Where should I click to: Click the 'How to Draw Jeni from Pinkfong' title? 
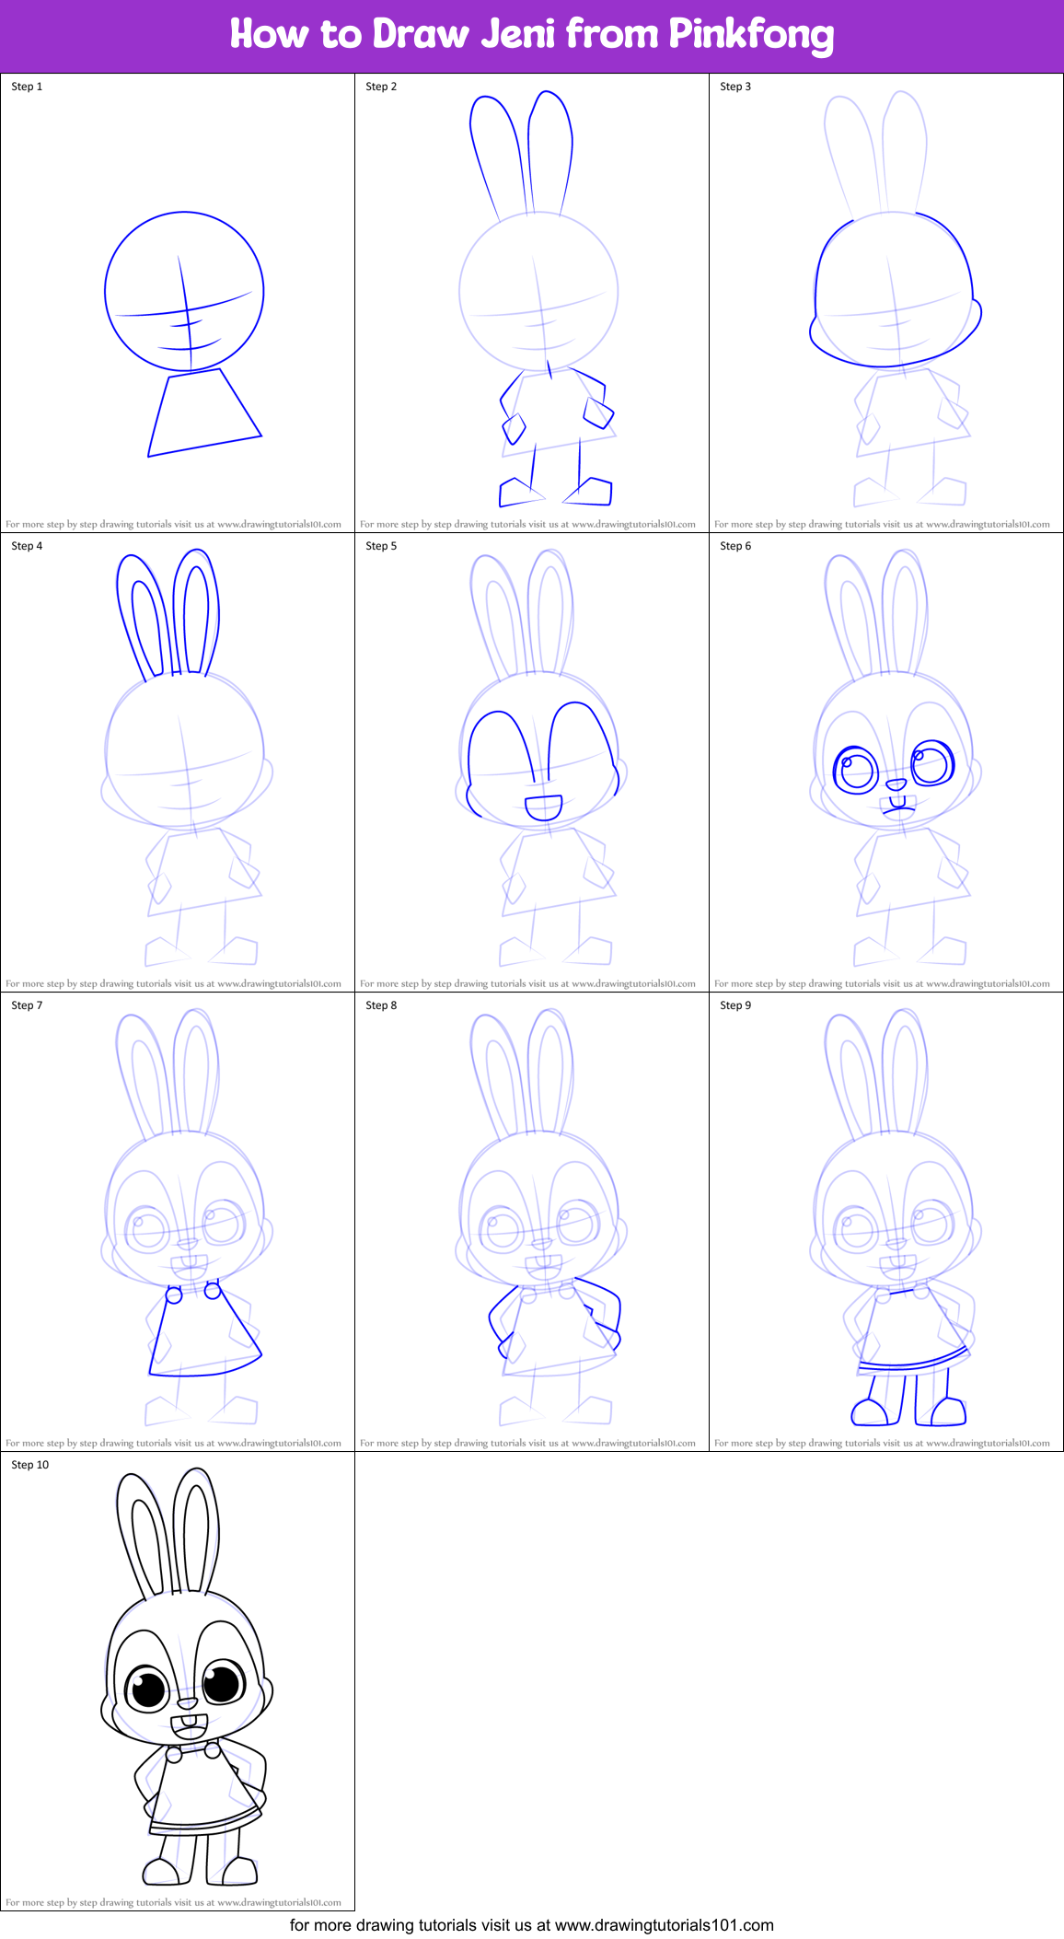tap(532, 34)
